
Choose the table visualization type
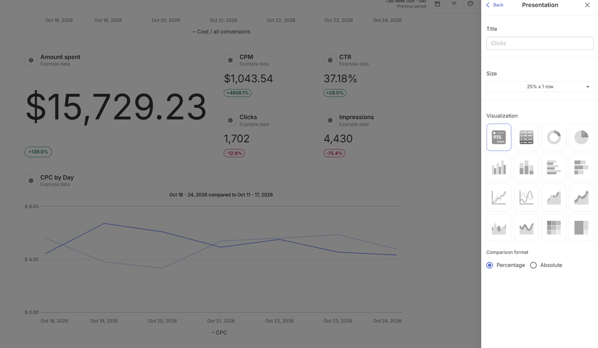pos(526,137)
